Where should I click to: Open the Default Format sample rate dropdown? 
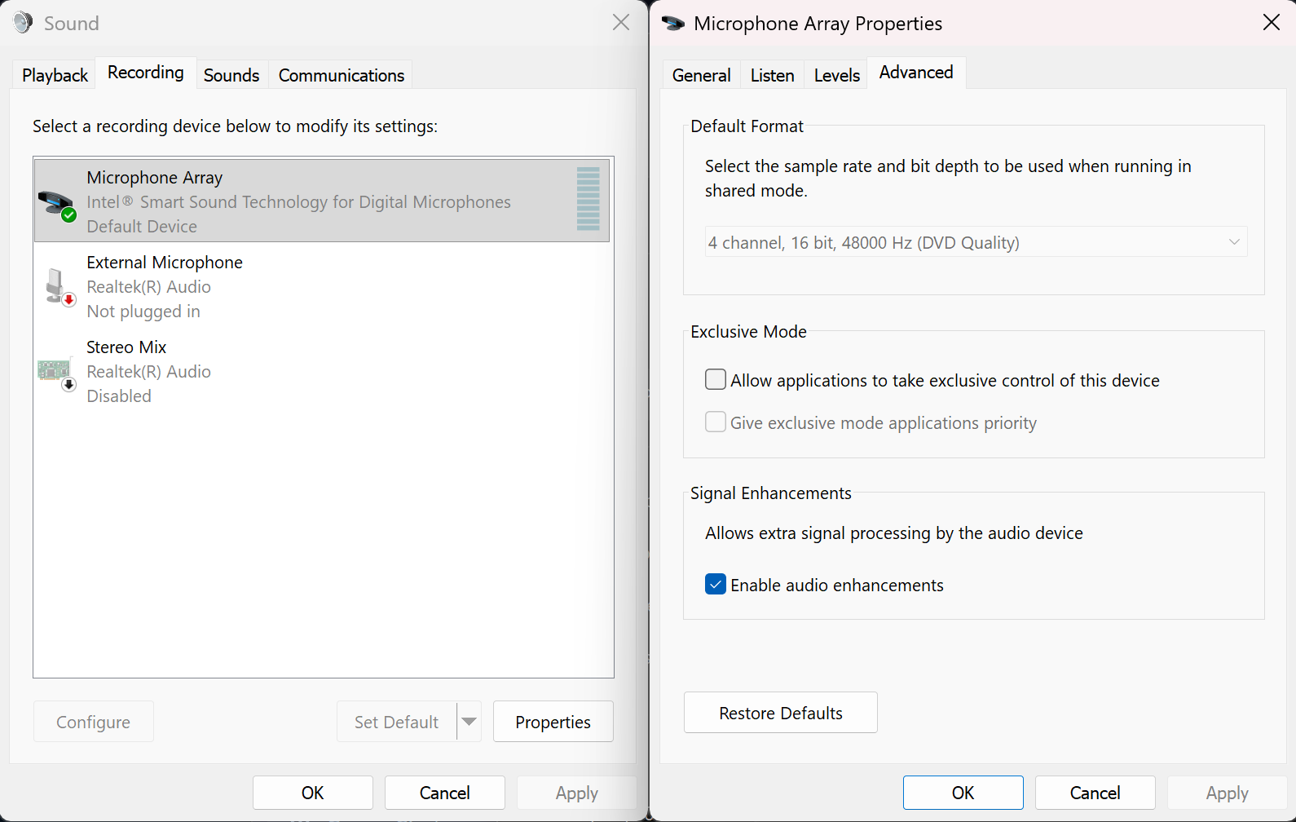975,242
